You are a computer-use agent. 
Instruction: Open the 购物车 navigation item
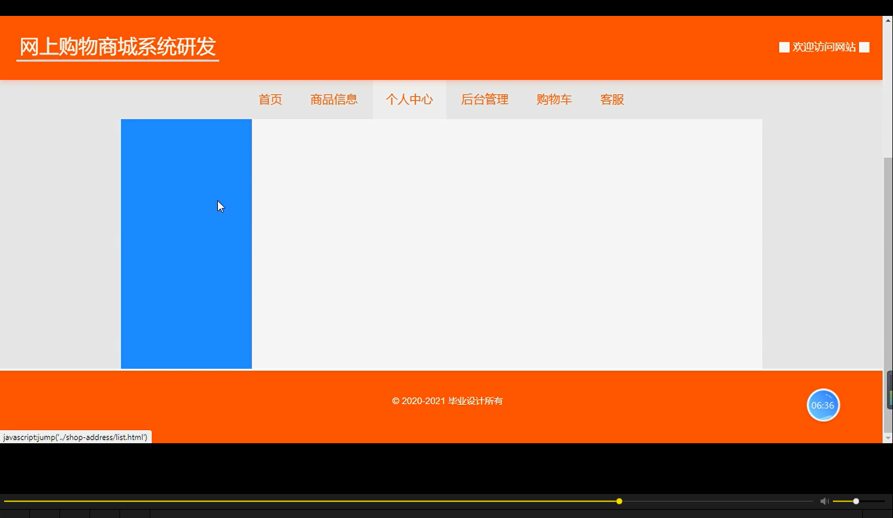554,99
